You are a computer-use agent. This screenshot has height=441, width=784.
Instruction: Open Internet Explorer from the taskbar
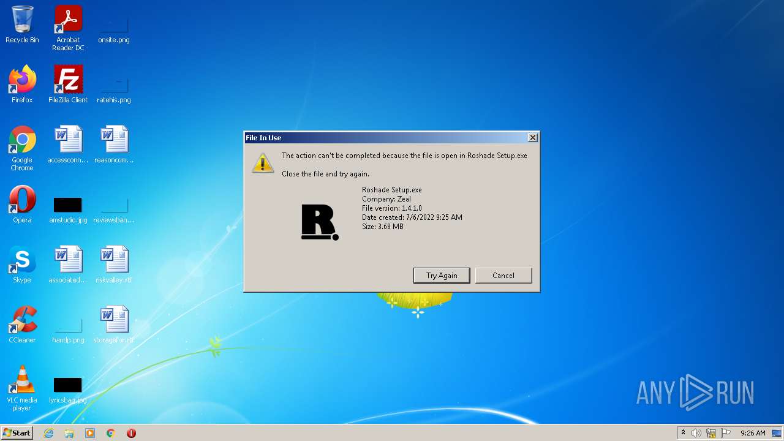(x=49, y=433)
